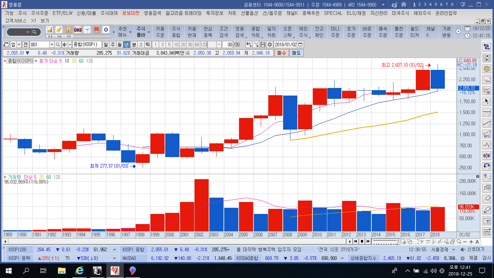
Task: Open the 선물옵션 menu
Action: pyautogui.click(x=249, y=13)
